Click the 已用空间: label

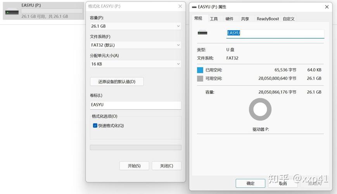(x=214, y=70)
